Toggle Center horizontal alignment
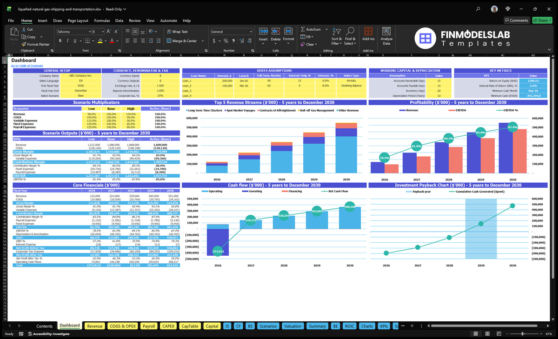 pyautogui.click(x=135, y=41)
